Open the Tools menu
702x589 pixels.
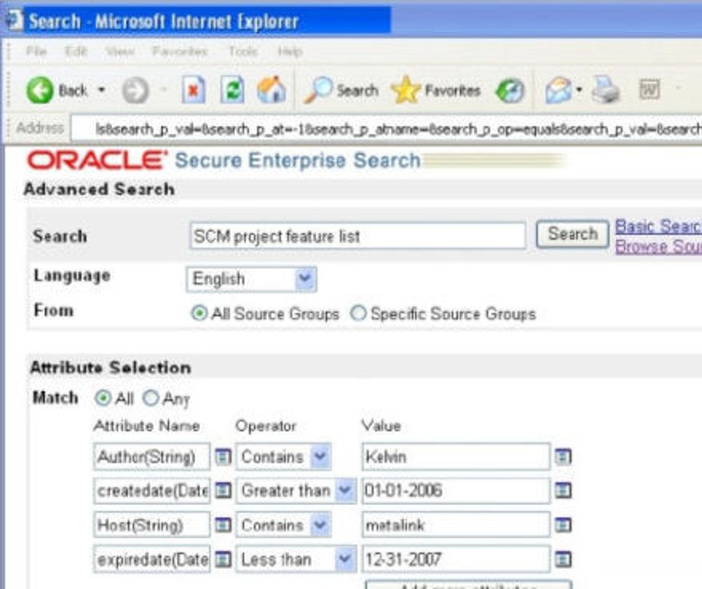click(243, 52)
